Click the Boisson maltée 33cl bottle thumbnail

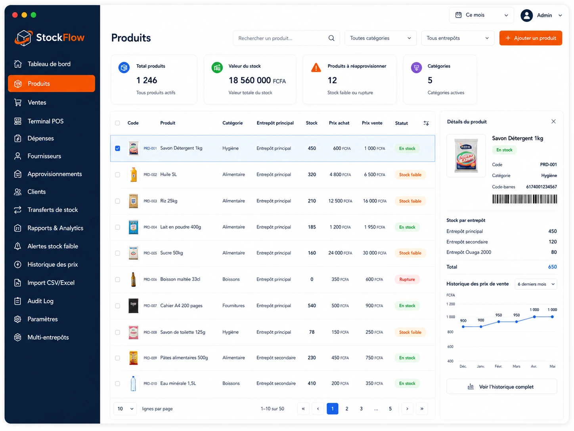point(134,279)
